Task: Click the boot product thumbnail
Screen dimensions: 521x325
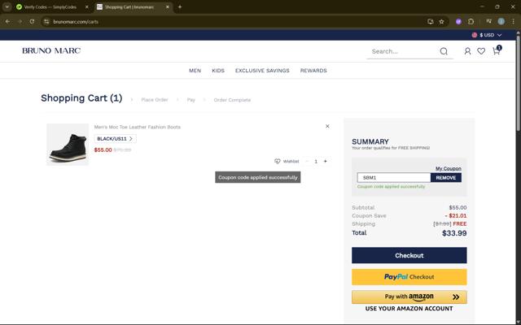Action: coord(68,145)
